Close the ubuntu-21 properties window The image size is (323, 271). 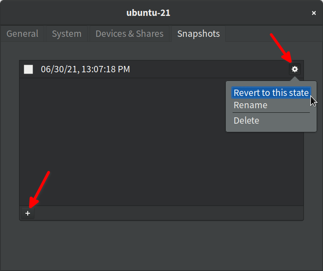(x=314, y=13)
